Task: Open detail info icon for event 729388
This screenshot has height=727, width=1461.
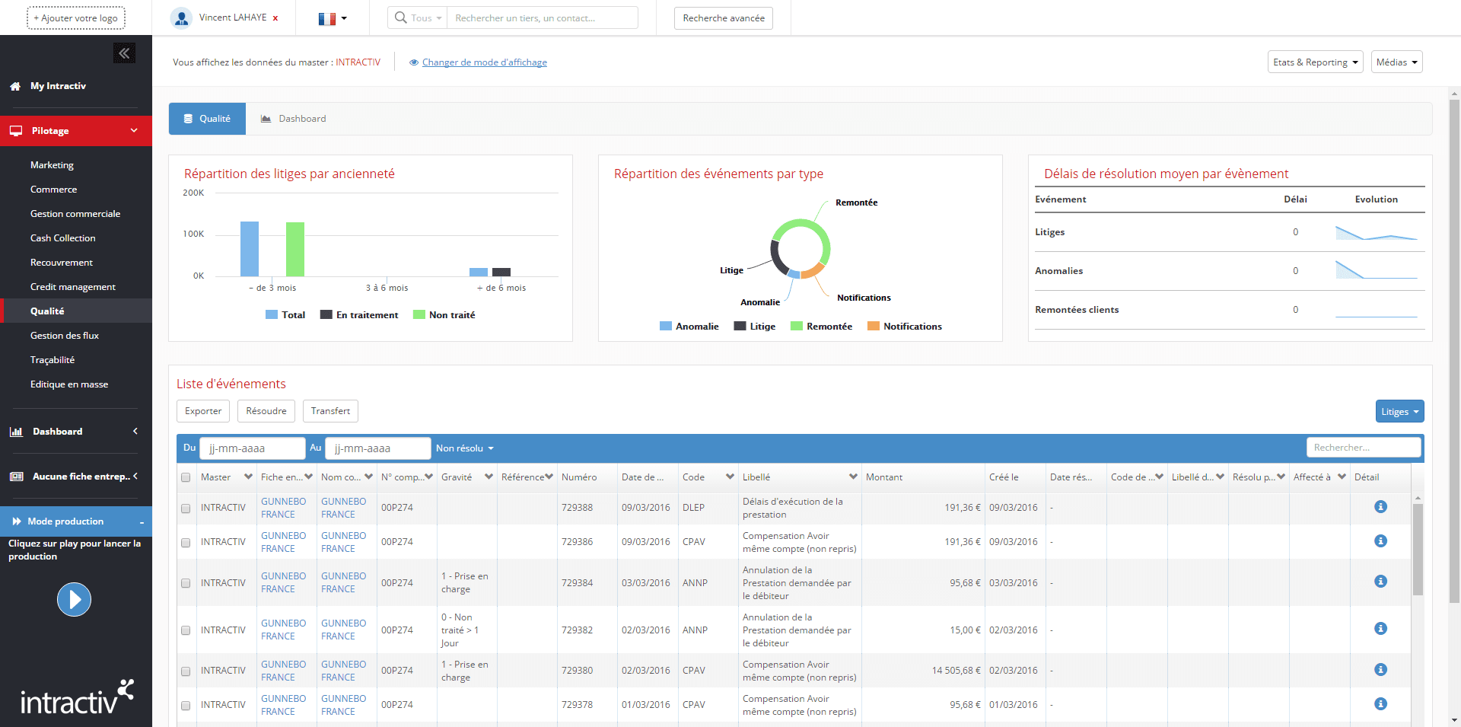Action: (x=1380, y=507)
